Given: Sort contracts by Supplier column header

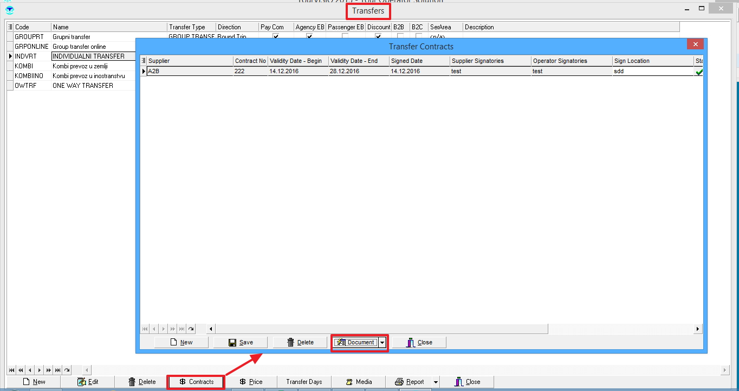Looking at the screenshot, I should 190,61.
